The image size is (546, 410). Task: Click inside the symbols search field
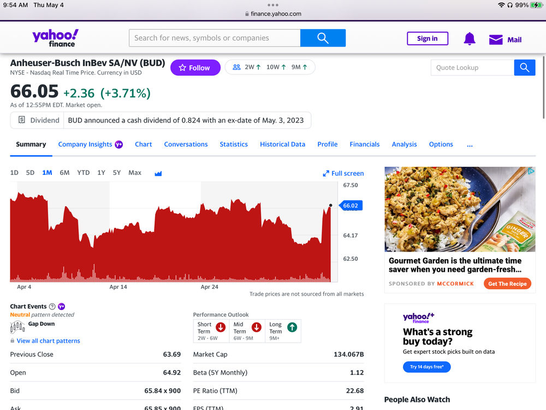point(213,38)
